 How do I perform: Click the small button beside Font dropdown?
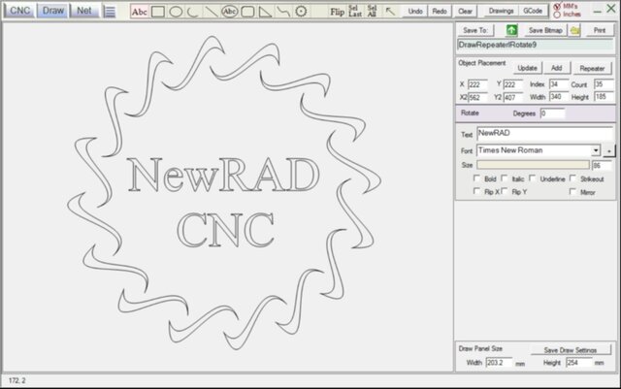coord(609,150)
